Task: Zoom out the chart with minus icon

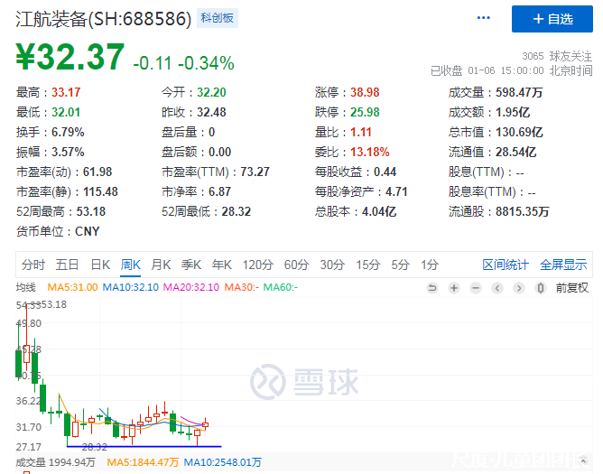Action: (476, 288)
